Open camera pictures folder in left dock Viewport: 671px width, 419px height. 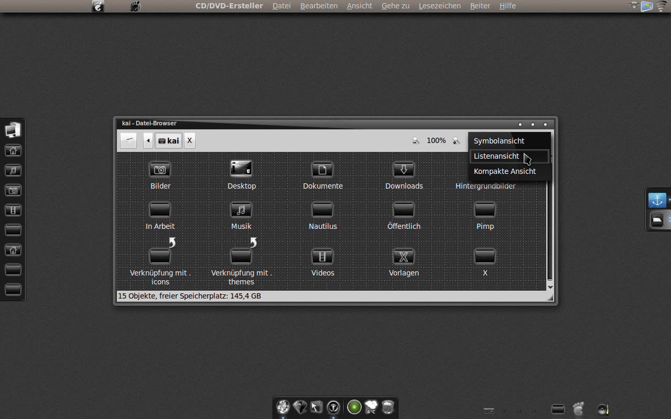point(13,190)
